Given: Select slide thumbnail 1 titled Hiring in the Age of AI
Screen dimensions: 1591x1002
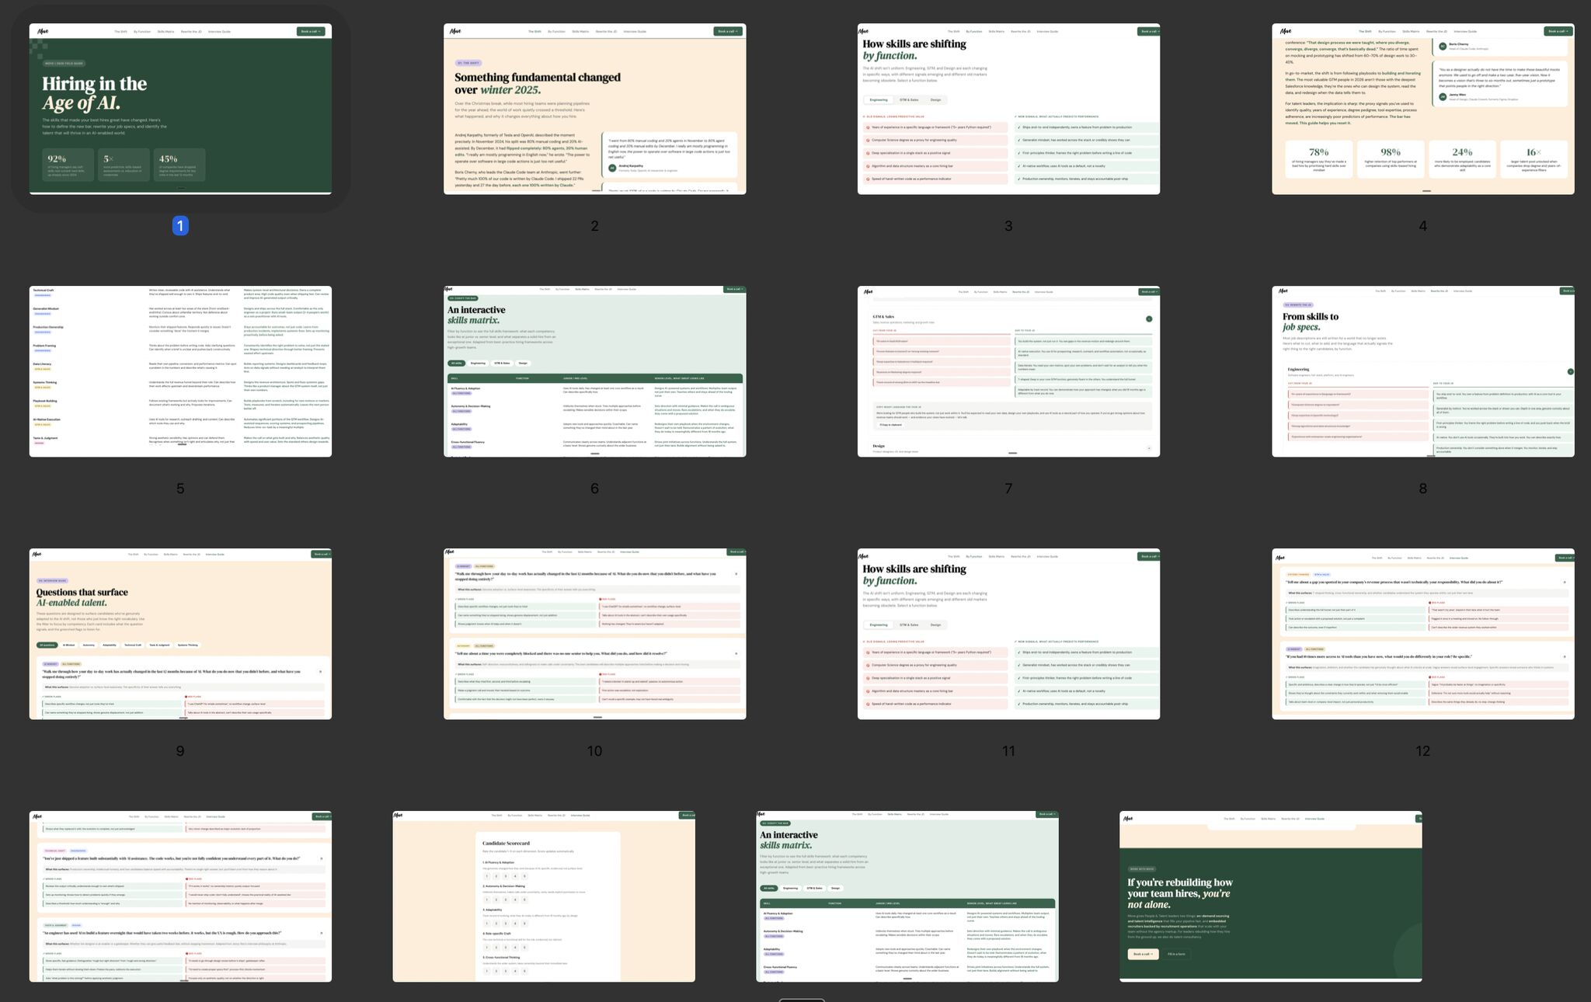Looking at the screenshot, I should pyautogui.click(x=180, y=109).
